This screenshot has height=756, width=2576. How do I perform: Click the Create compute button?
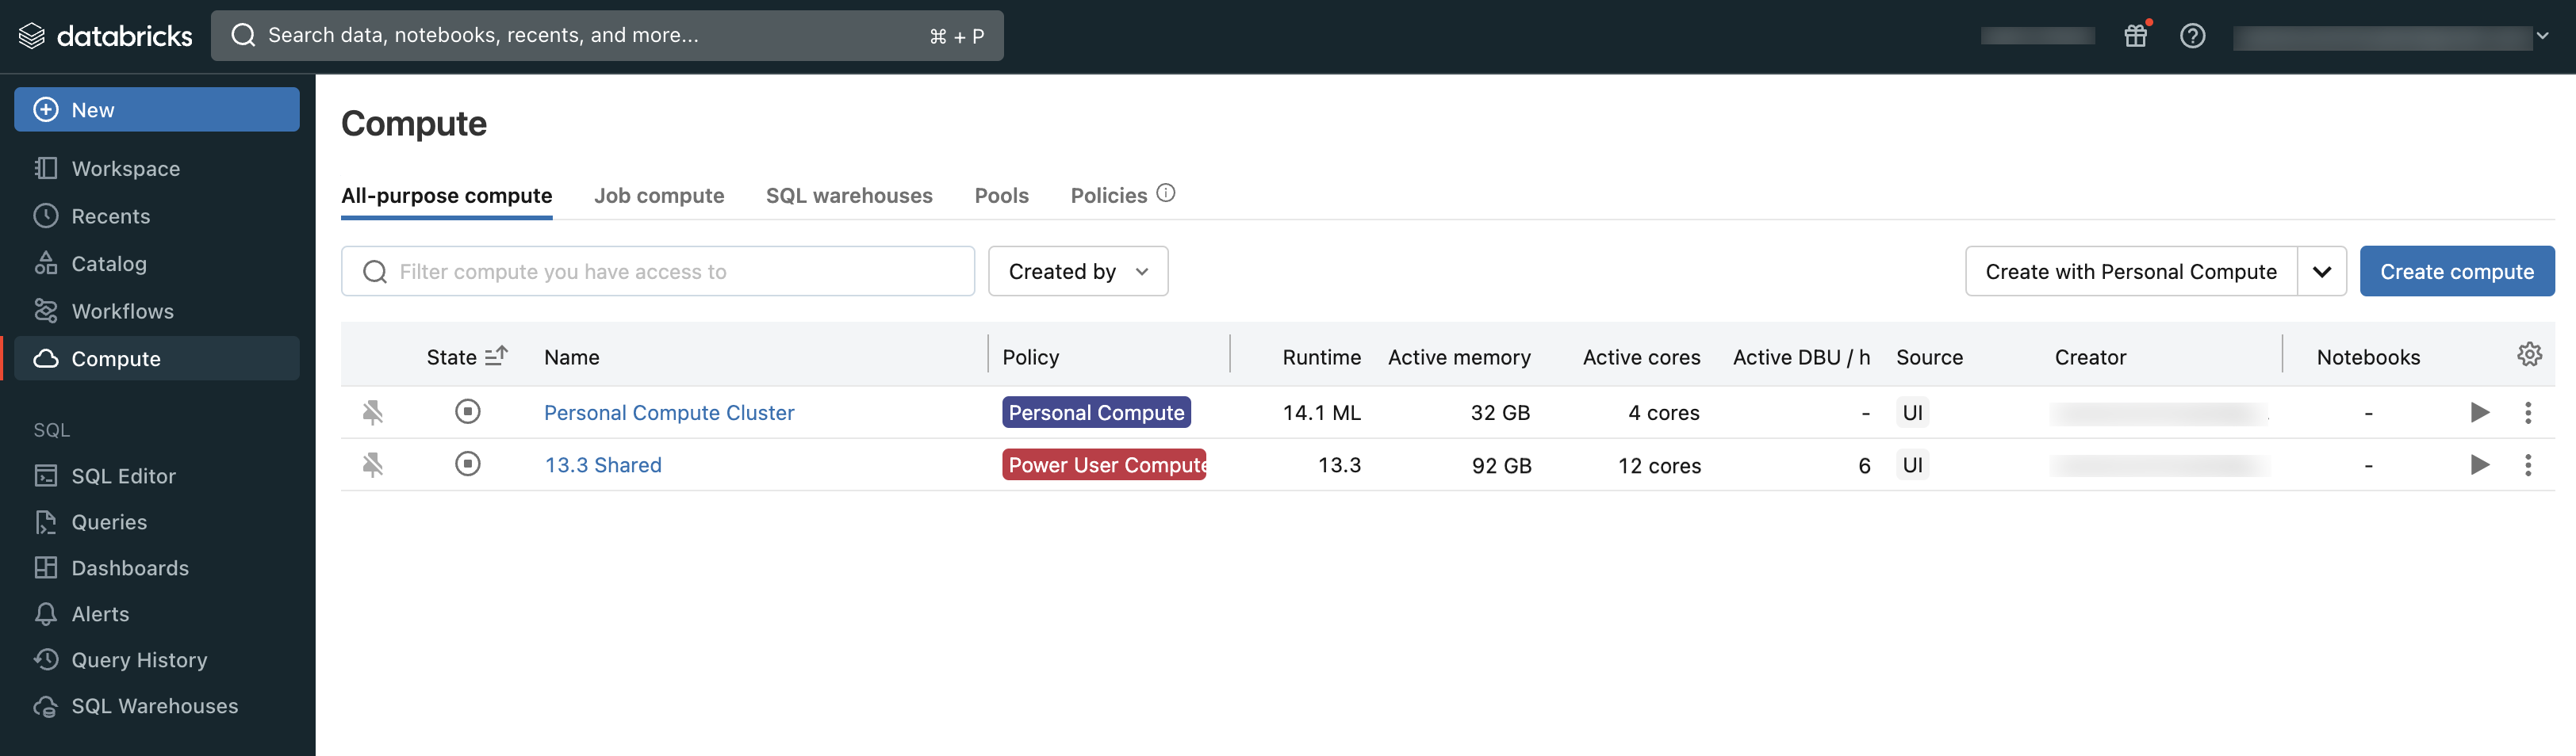(x=2456, y=272)
